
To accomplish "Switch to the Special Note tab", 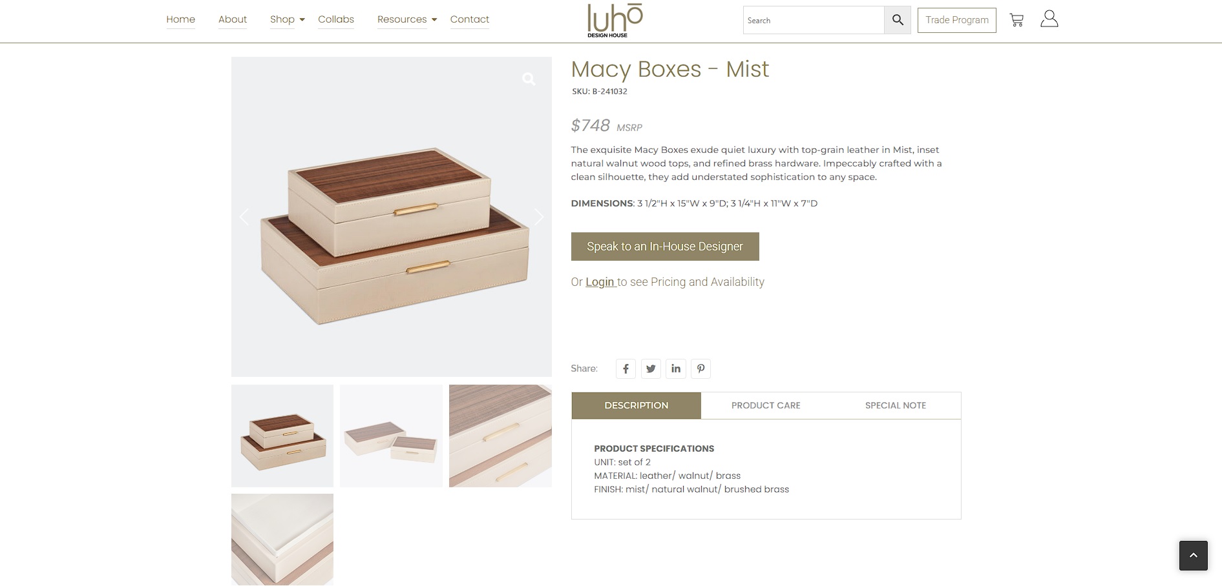I will (x=896, y=405).
